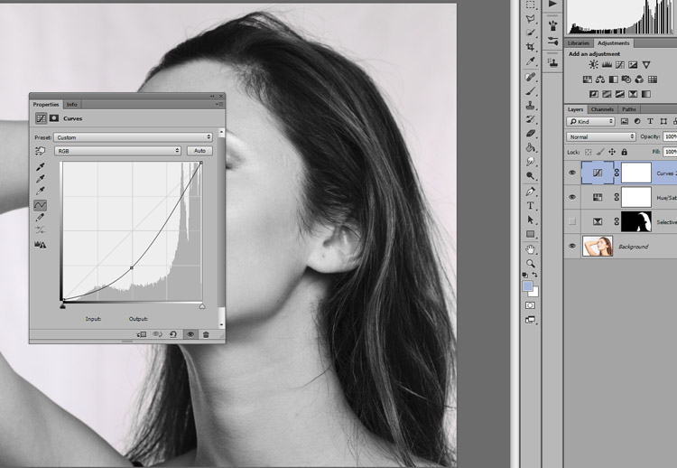
Task: Switch to the Properties tab
Action: (46, 105)
